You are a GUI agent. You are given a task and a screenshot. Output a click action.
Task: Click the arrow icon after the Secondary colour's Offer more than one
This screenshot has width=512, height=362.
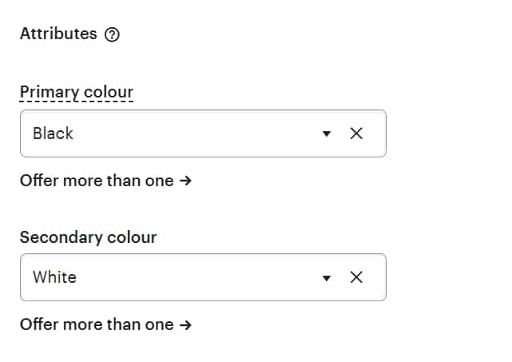(x=185, y=325)
